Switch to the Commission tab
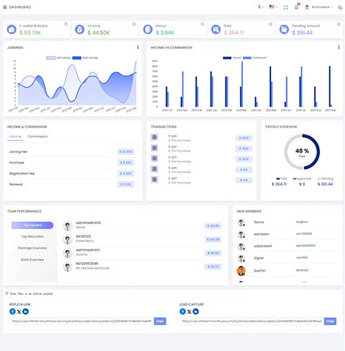Viewport: 345px width, 351px height. click(37, 137)
